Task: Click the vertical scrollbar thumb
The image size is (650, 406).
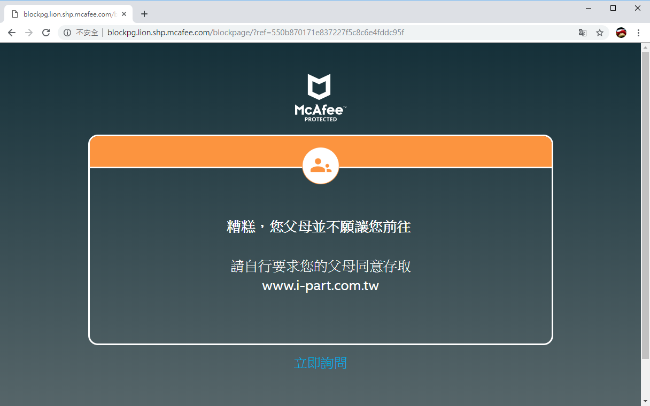Action: 645,205
